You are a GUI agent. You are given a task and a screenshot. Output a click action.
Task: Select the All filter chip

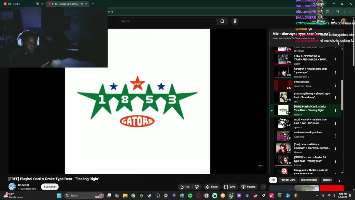(273, 180)
